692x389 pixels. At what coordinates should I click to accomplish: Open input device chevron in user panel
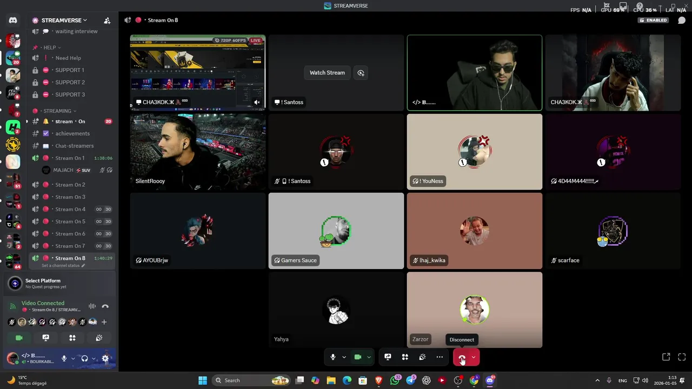click(x=73, y=358)
